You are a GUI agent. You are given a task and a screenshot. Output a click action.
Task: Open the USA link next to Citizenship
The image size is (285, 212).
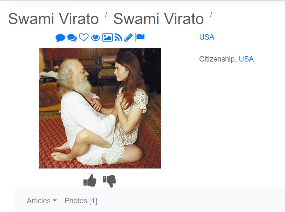(246, 59)
